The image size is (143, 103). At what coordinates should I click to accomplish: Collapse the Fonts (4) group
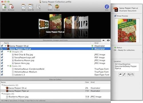click(x=8, y=66)
